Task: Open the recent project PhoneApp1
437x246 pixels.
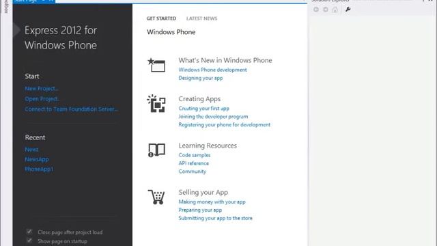Action: 39,169
